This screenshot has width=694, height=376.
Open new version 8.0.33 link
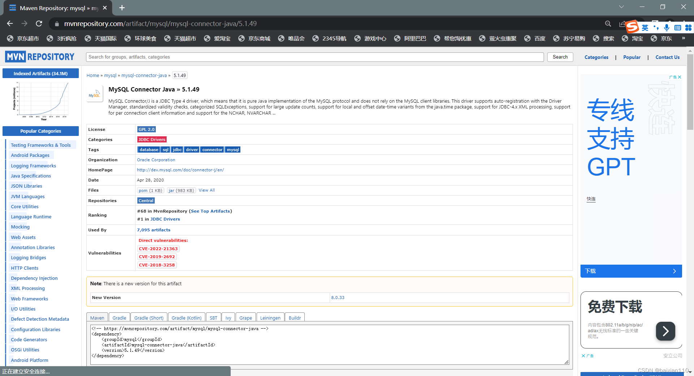(x=338, y=298)
